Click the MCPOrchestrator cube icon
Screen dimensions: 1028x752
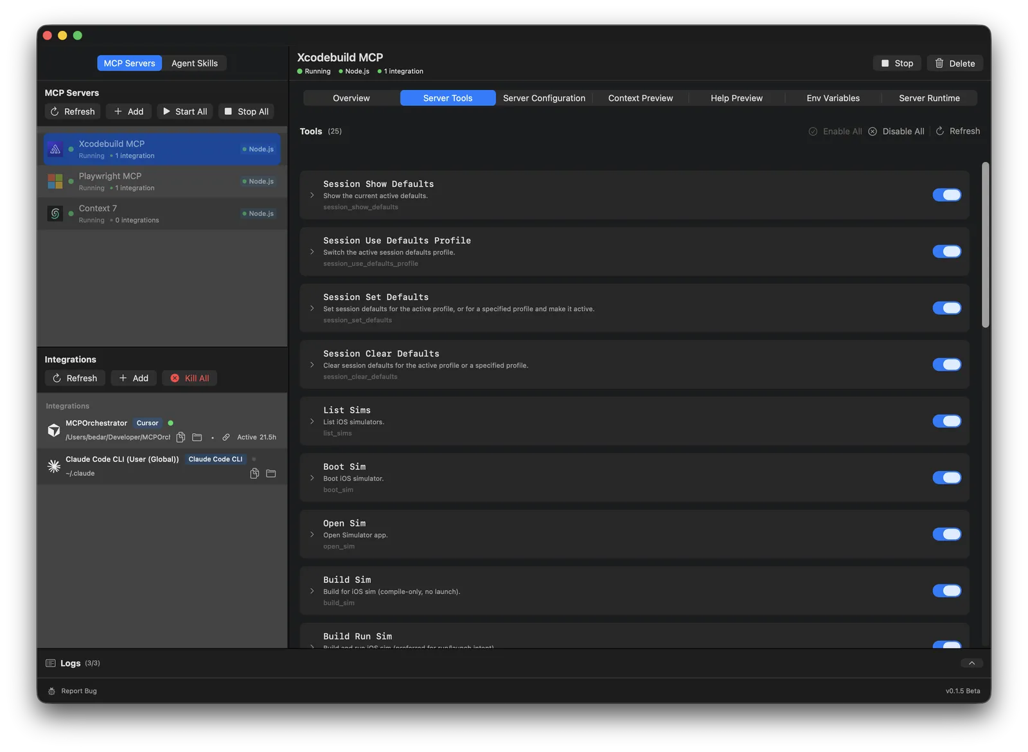(x=54, y=429)
